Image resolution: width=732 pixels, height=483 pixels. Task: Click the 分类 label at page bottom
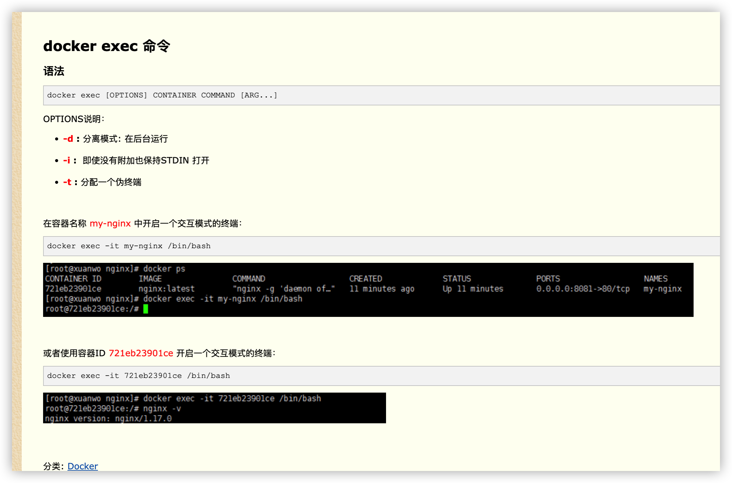pyautogui.click(x=52, y=466)
